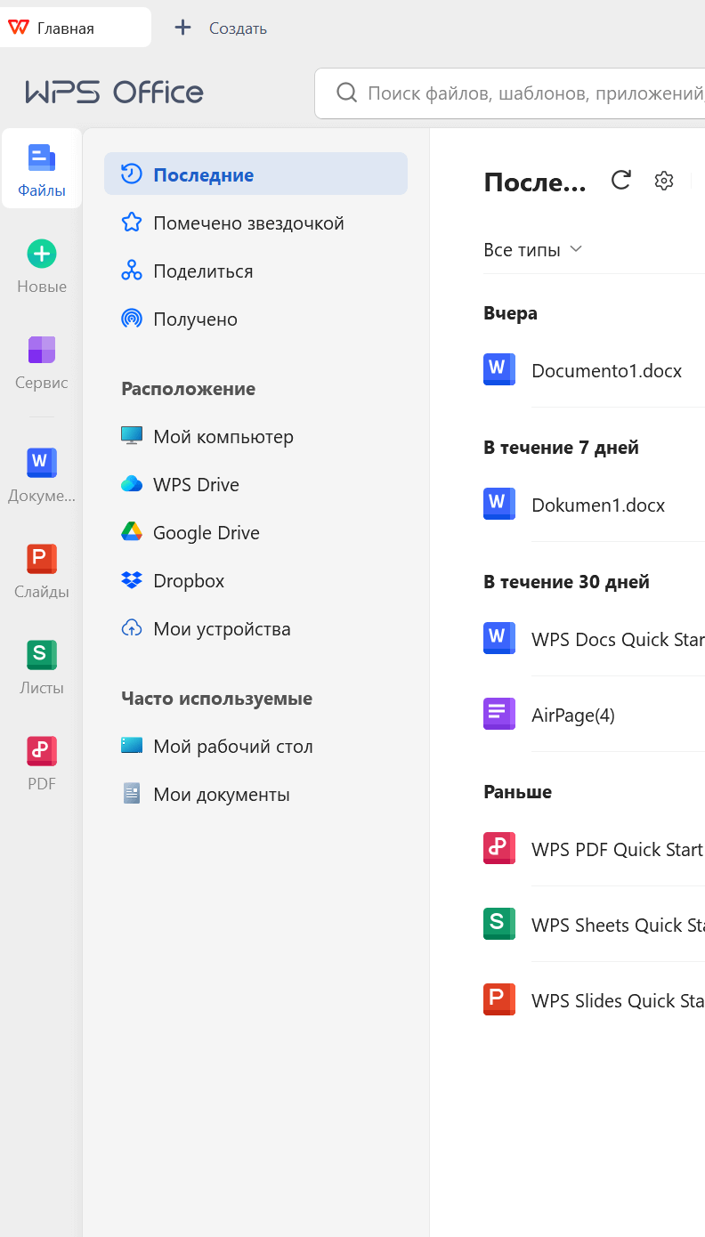Open Мой компьютер location

click(255, 436)
